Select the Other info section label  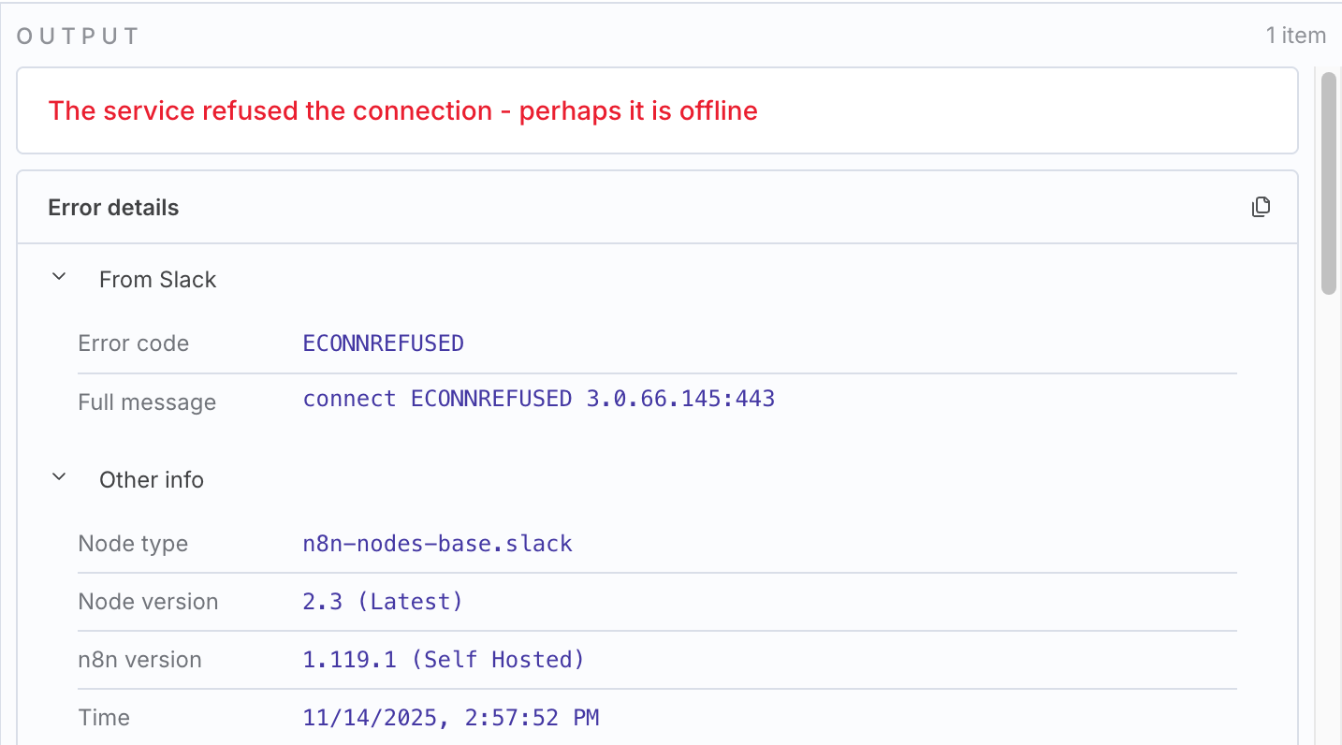click(x=152, y=480)
